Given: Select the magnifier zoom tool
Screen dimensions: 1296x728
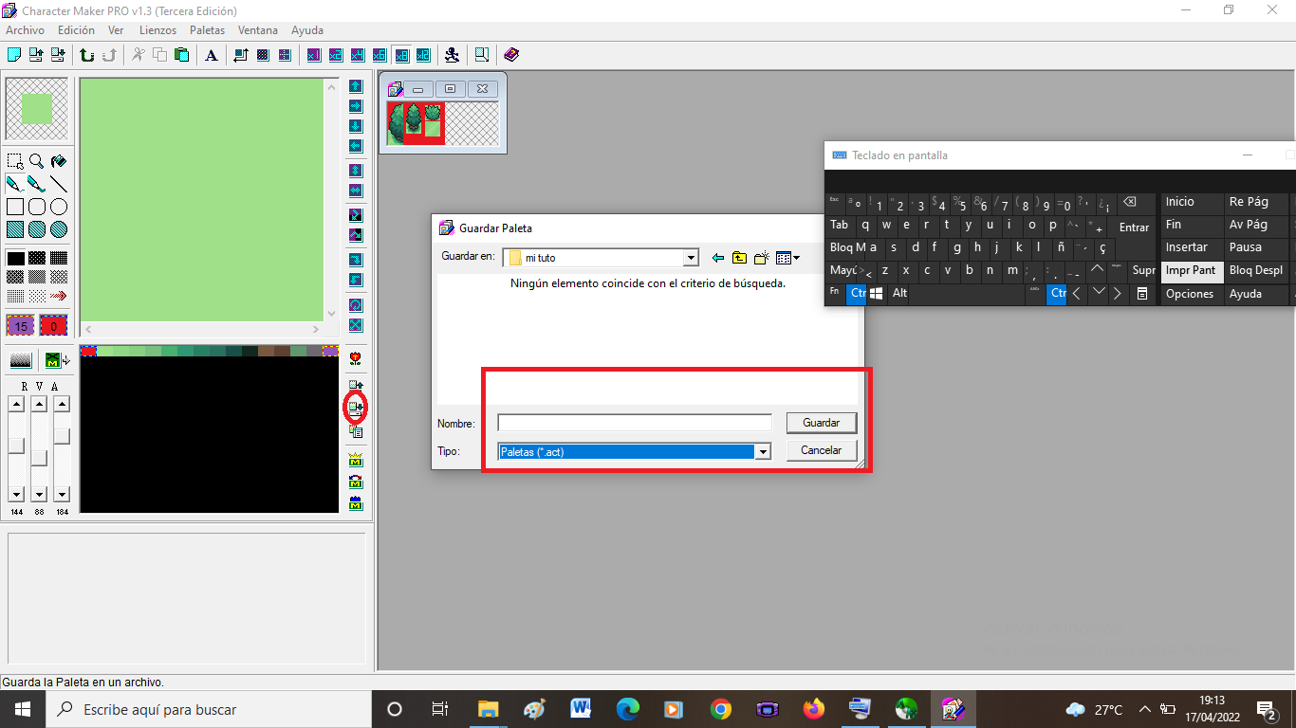Looking at the screenshot, I should [37, 161].
